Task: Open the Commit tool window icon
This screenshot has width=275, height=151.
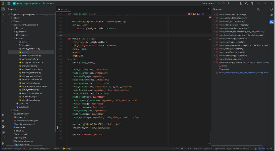Action: (3, 15)
